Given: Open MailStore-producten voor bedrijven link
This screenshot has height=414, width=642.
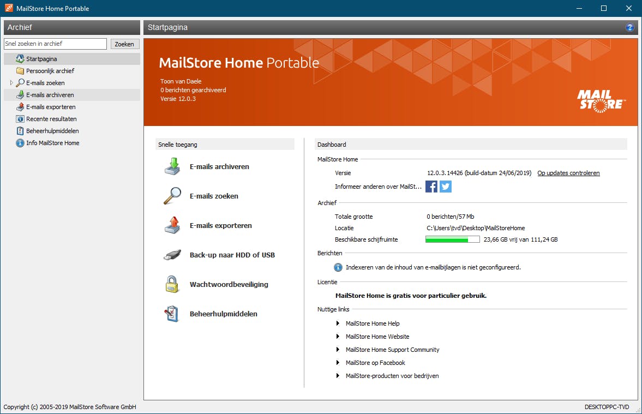Looking at the screenshot, I should point(392,376).
